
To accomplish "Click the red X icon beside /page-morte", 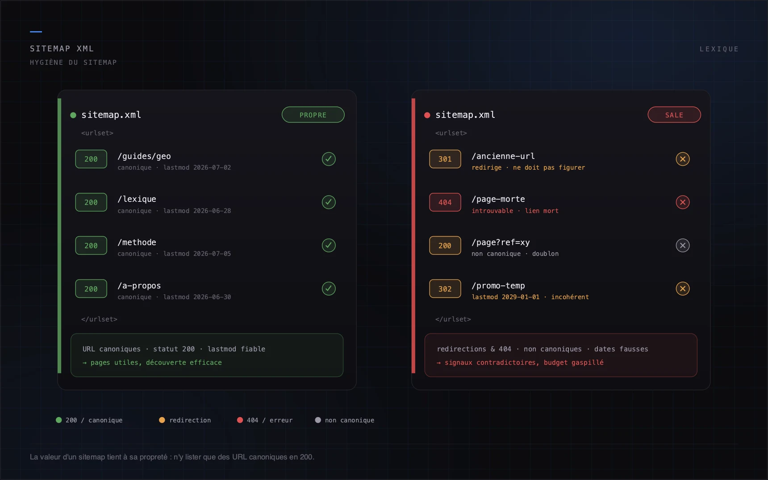I will point(682,202).
